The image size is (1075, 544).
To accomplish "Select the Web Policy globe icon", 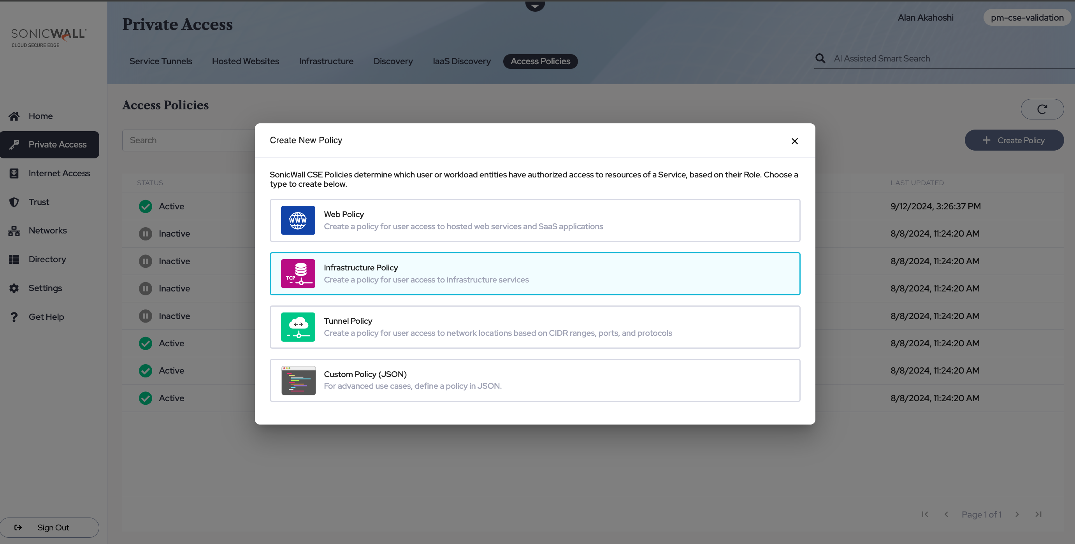I will pos(297,220).
